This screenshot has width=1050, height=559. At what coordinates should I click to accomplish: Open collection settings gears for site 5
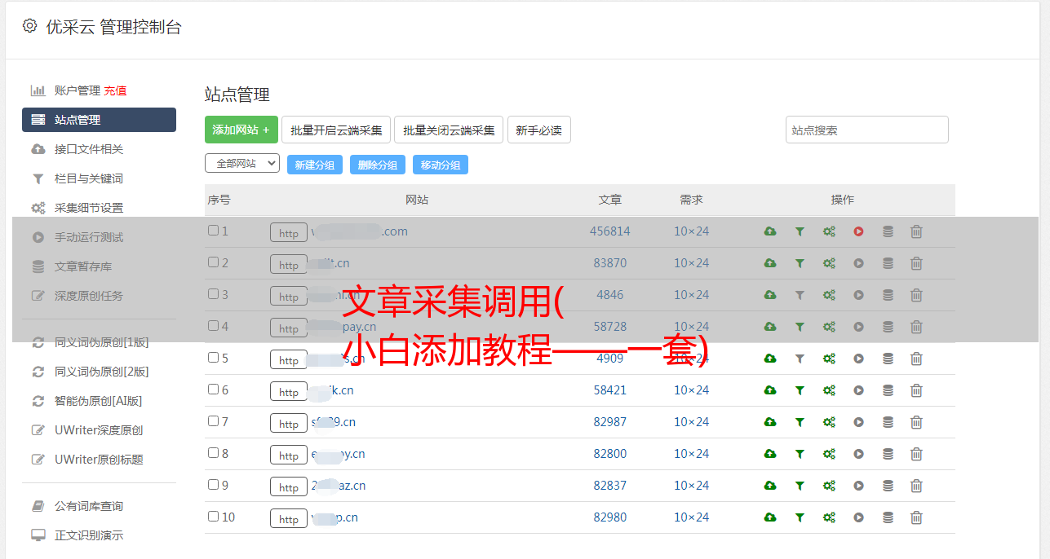click(829, 359)
